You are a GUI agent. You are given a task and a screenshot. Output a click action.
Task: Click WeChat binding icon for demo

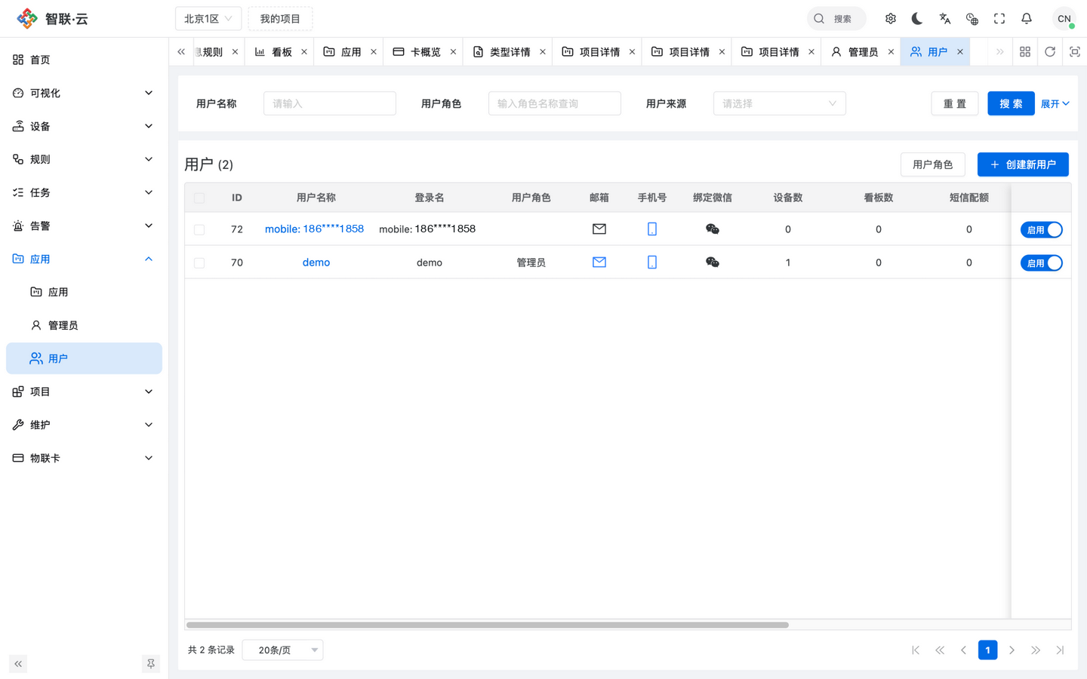coord(713,263)
